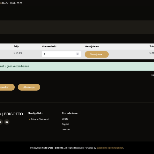Select English as the site language
The width and height of the screenshot is (154, 154).
[x=65, y=124]
